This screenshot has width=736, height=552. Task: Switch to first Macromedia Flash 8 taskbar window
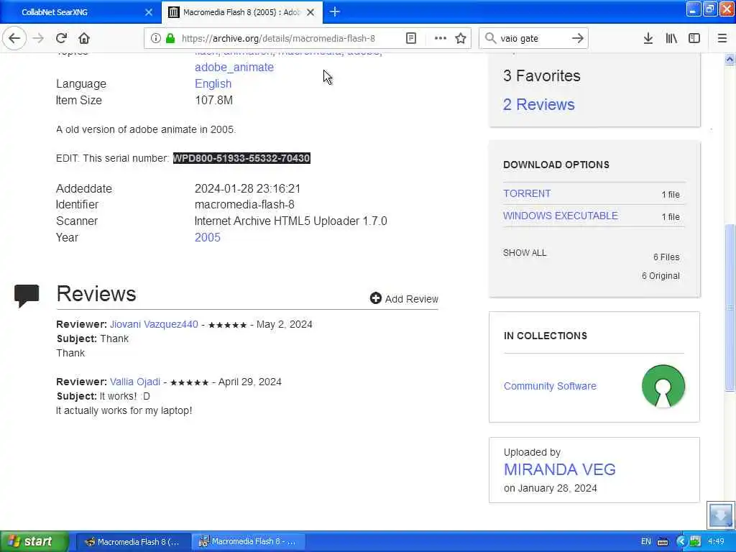coord(133,542)
